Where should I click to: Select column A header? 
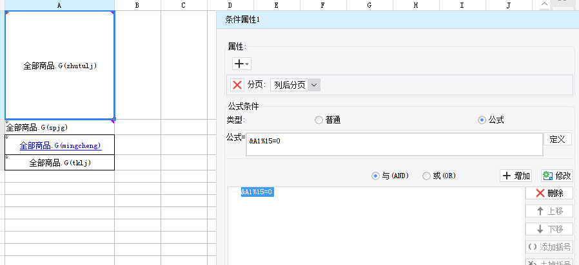pos(59,5)
